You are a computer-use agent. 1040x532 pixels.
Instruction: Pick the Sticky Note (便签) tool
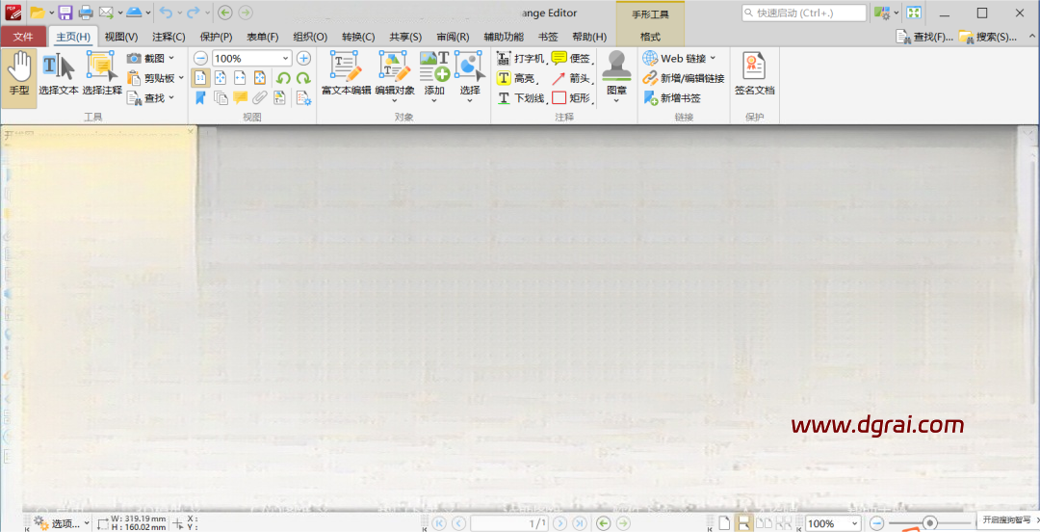point(570,59)
